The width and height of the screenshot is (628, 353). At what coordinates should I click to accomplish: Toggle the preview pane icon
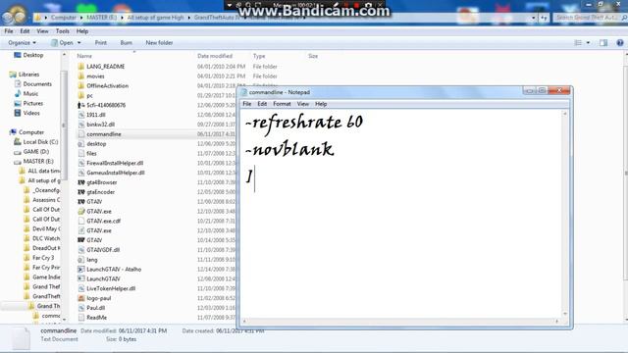[603, 42]
